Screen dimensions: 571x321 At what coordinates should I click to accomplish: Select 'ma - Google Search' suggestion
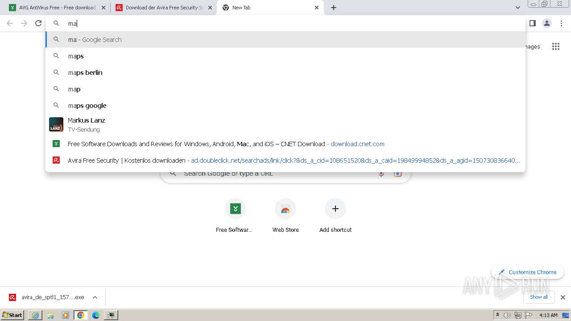point(285,40)
